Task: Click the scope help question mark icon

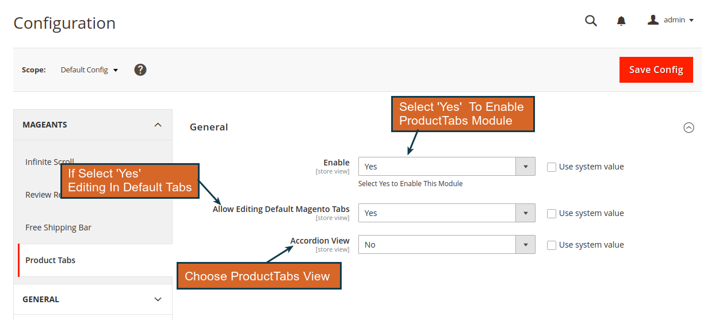Action: coord(140,70)
